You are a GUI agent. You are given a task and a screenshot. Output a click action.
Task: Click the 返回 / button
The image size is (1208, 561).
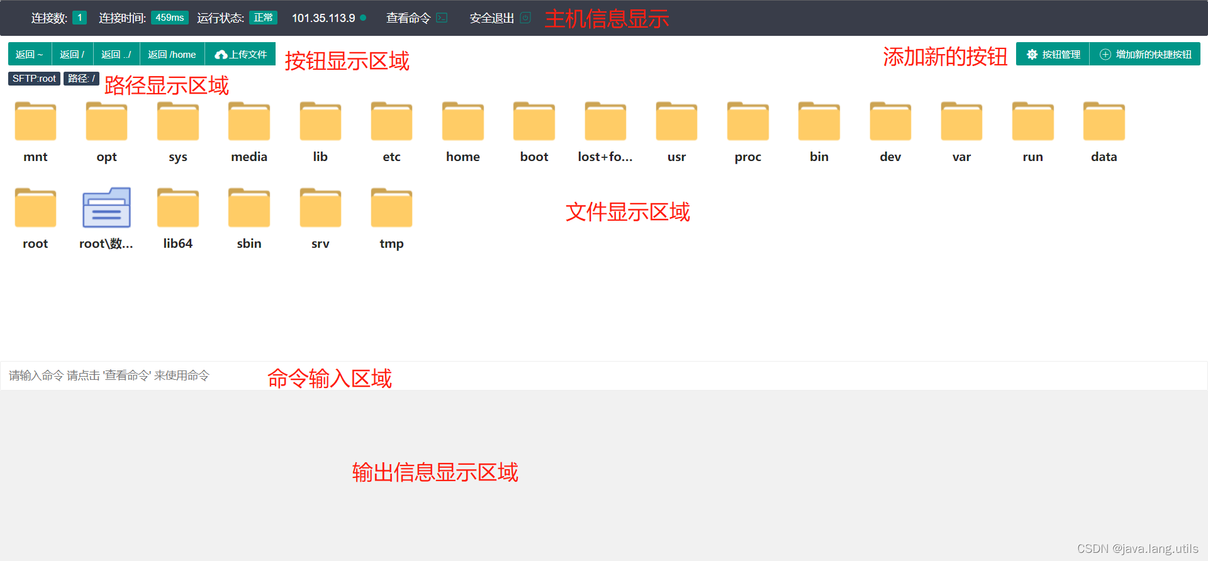[x=72, y=54]
